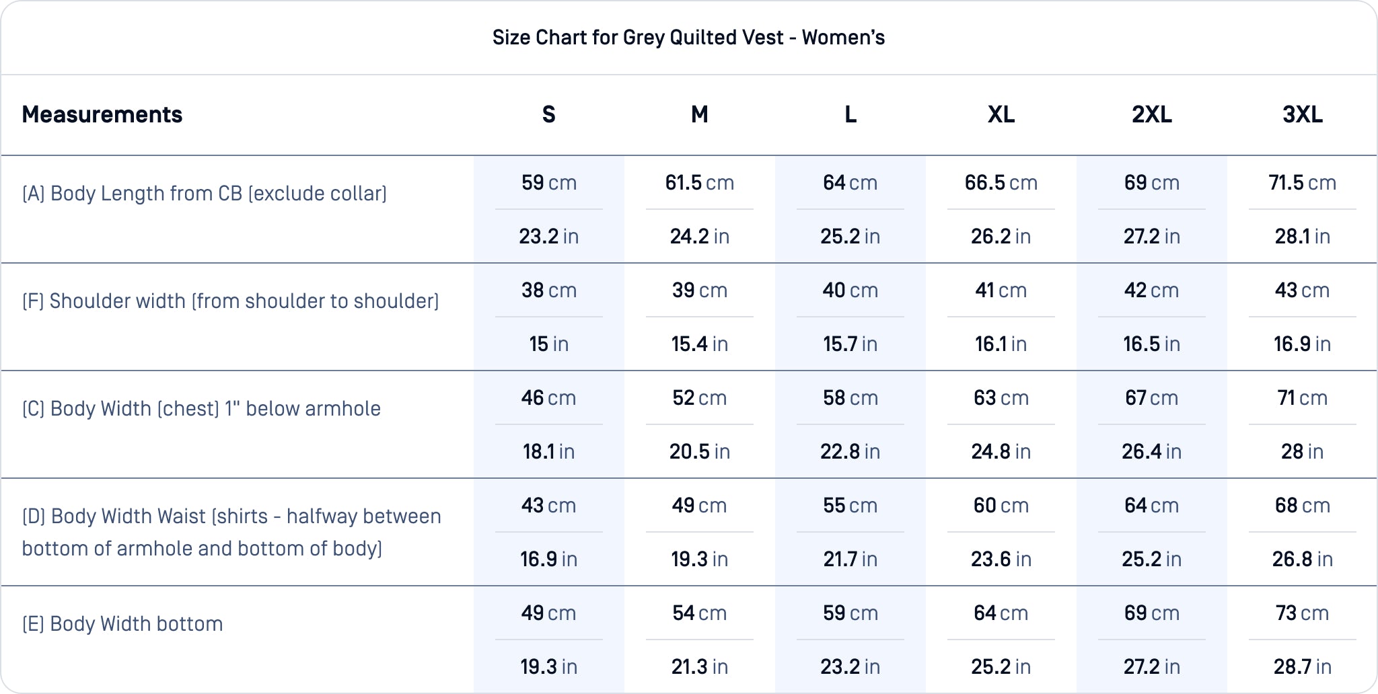Click the '[F] Shoulder width' row label
The width and height of the screenshot is (1378, 694).
[x=230, y=301]
